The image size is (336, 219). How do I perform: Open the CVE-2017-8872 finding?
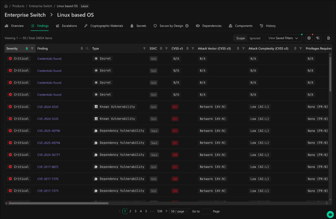pos(48,167)
